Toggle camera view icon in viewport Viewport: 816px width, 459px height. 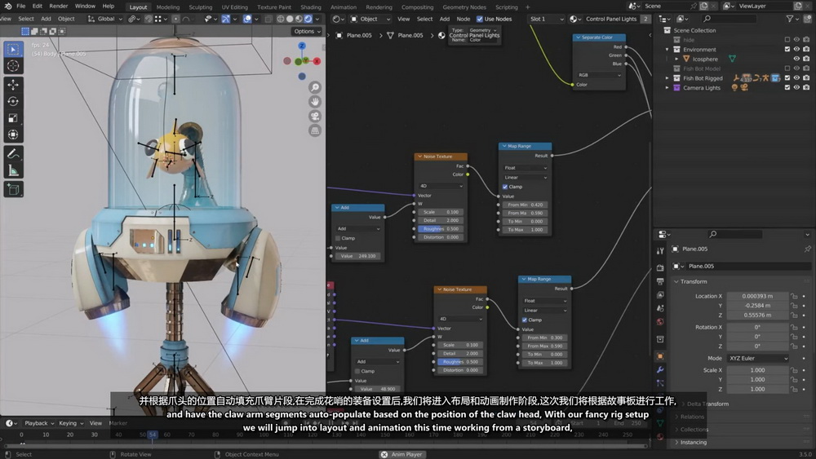(x=315, y=117)
